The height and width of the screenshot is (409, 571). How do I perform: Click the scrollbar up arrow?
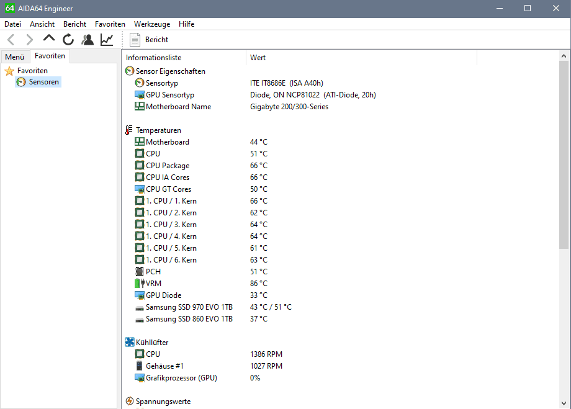[x=564, y=56]
